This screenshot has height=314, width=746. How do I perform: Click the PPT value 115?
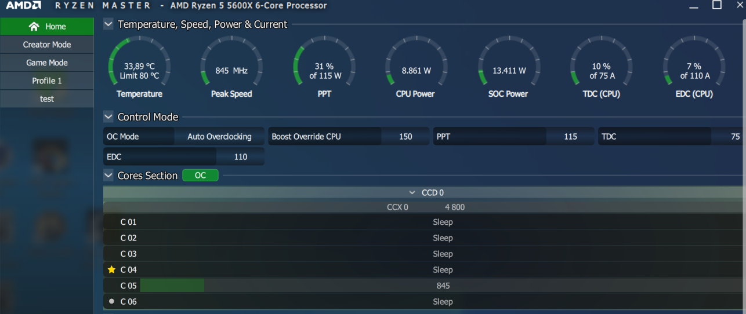pos(570,137)
